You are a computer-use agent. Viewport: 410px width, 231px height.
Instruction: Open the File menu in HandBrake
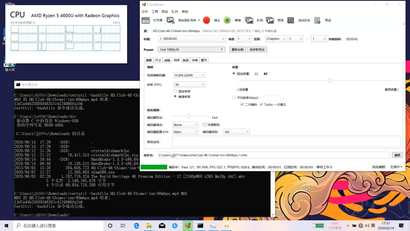[x=145, y=12]
